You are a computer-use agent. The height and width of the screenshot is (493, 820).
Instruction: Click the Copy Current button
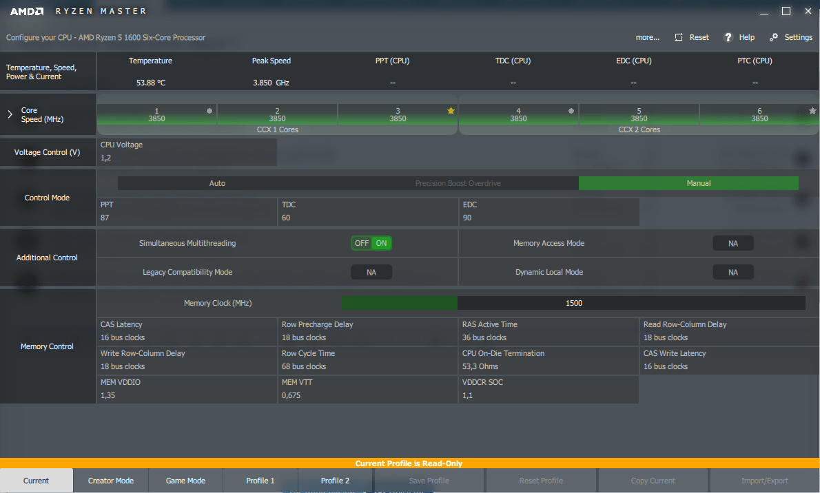point(653,481)
